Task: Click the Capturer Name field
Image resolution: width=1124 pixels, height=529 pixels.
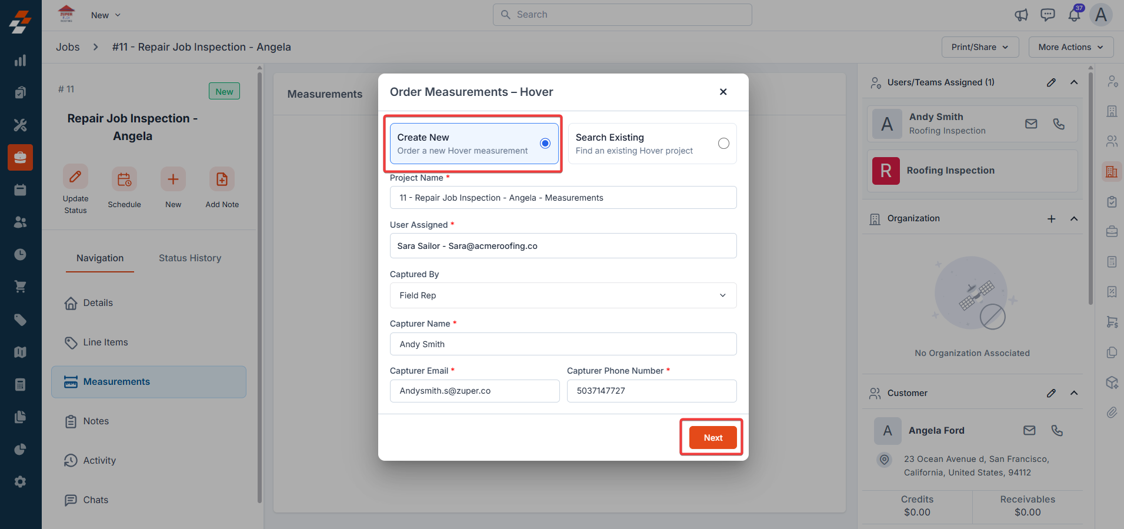Action: (x=563, y=344)
